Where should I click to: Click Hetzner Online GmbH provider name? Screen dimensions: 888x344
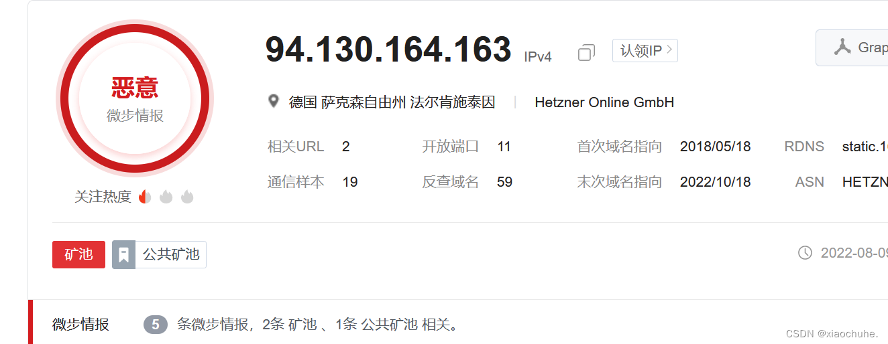tap(604, 102)
